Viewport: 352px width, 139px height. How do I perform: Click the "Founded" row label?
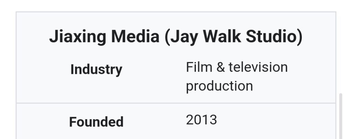[96, 122]
